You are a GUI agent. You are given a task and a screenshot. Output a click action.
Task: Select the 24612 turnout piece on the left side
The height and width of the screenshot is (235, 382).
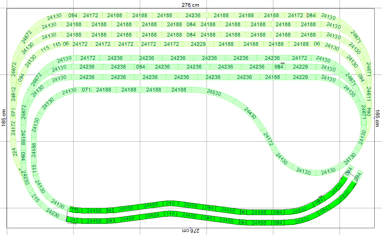[14, 94]
